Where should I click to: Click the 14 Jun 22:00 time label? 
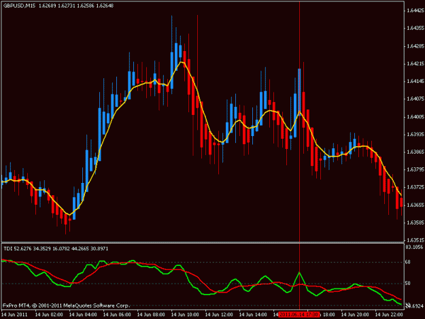[389, 315]
